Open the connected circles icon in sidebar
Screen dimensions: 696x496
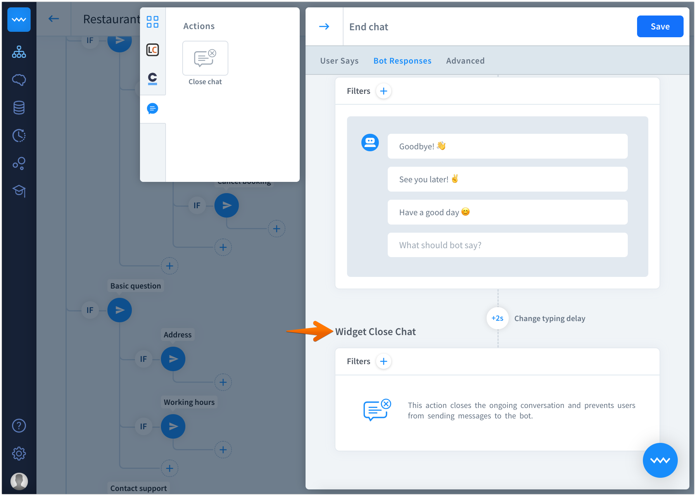tap(19, 164)
